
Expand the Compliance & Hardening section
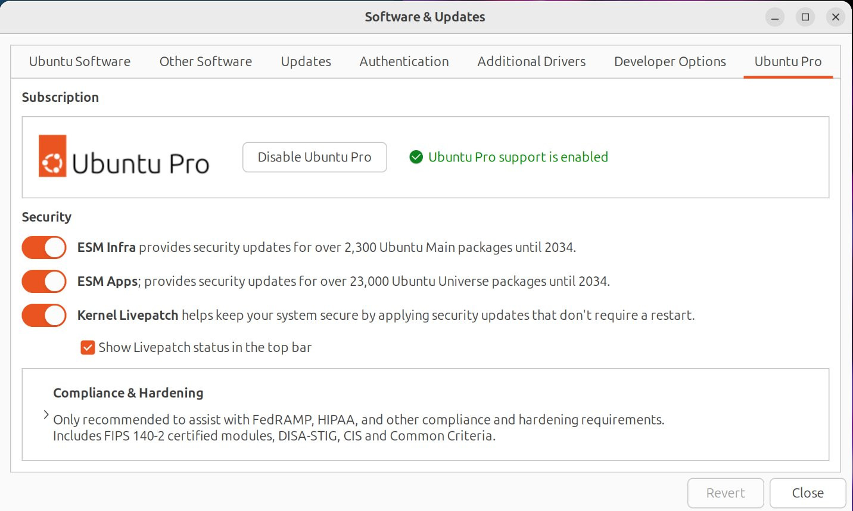(x=46, y=415)
